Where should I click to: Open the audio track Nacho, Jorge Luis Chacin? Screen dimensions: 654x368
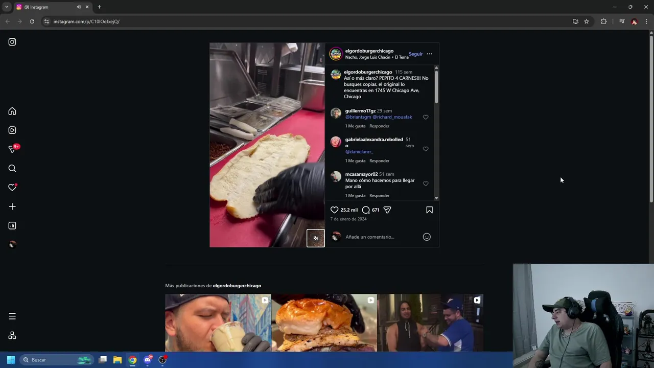pyautogui.click(x=377, y=57)
